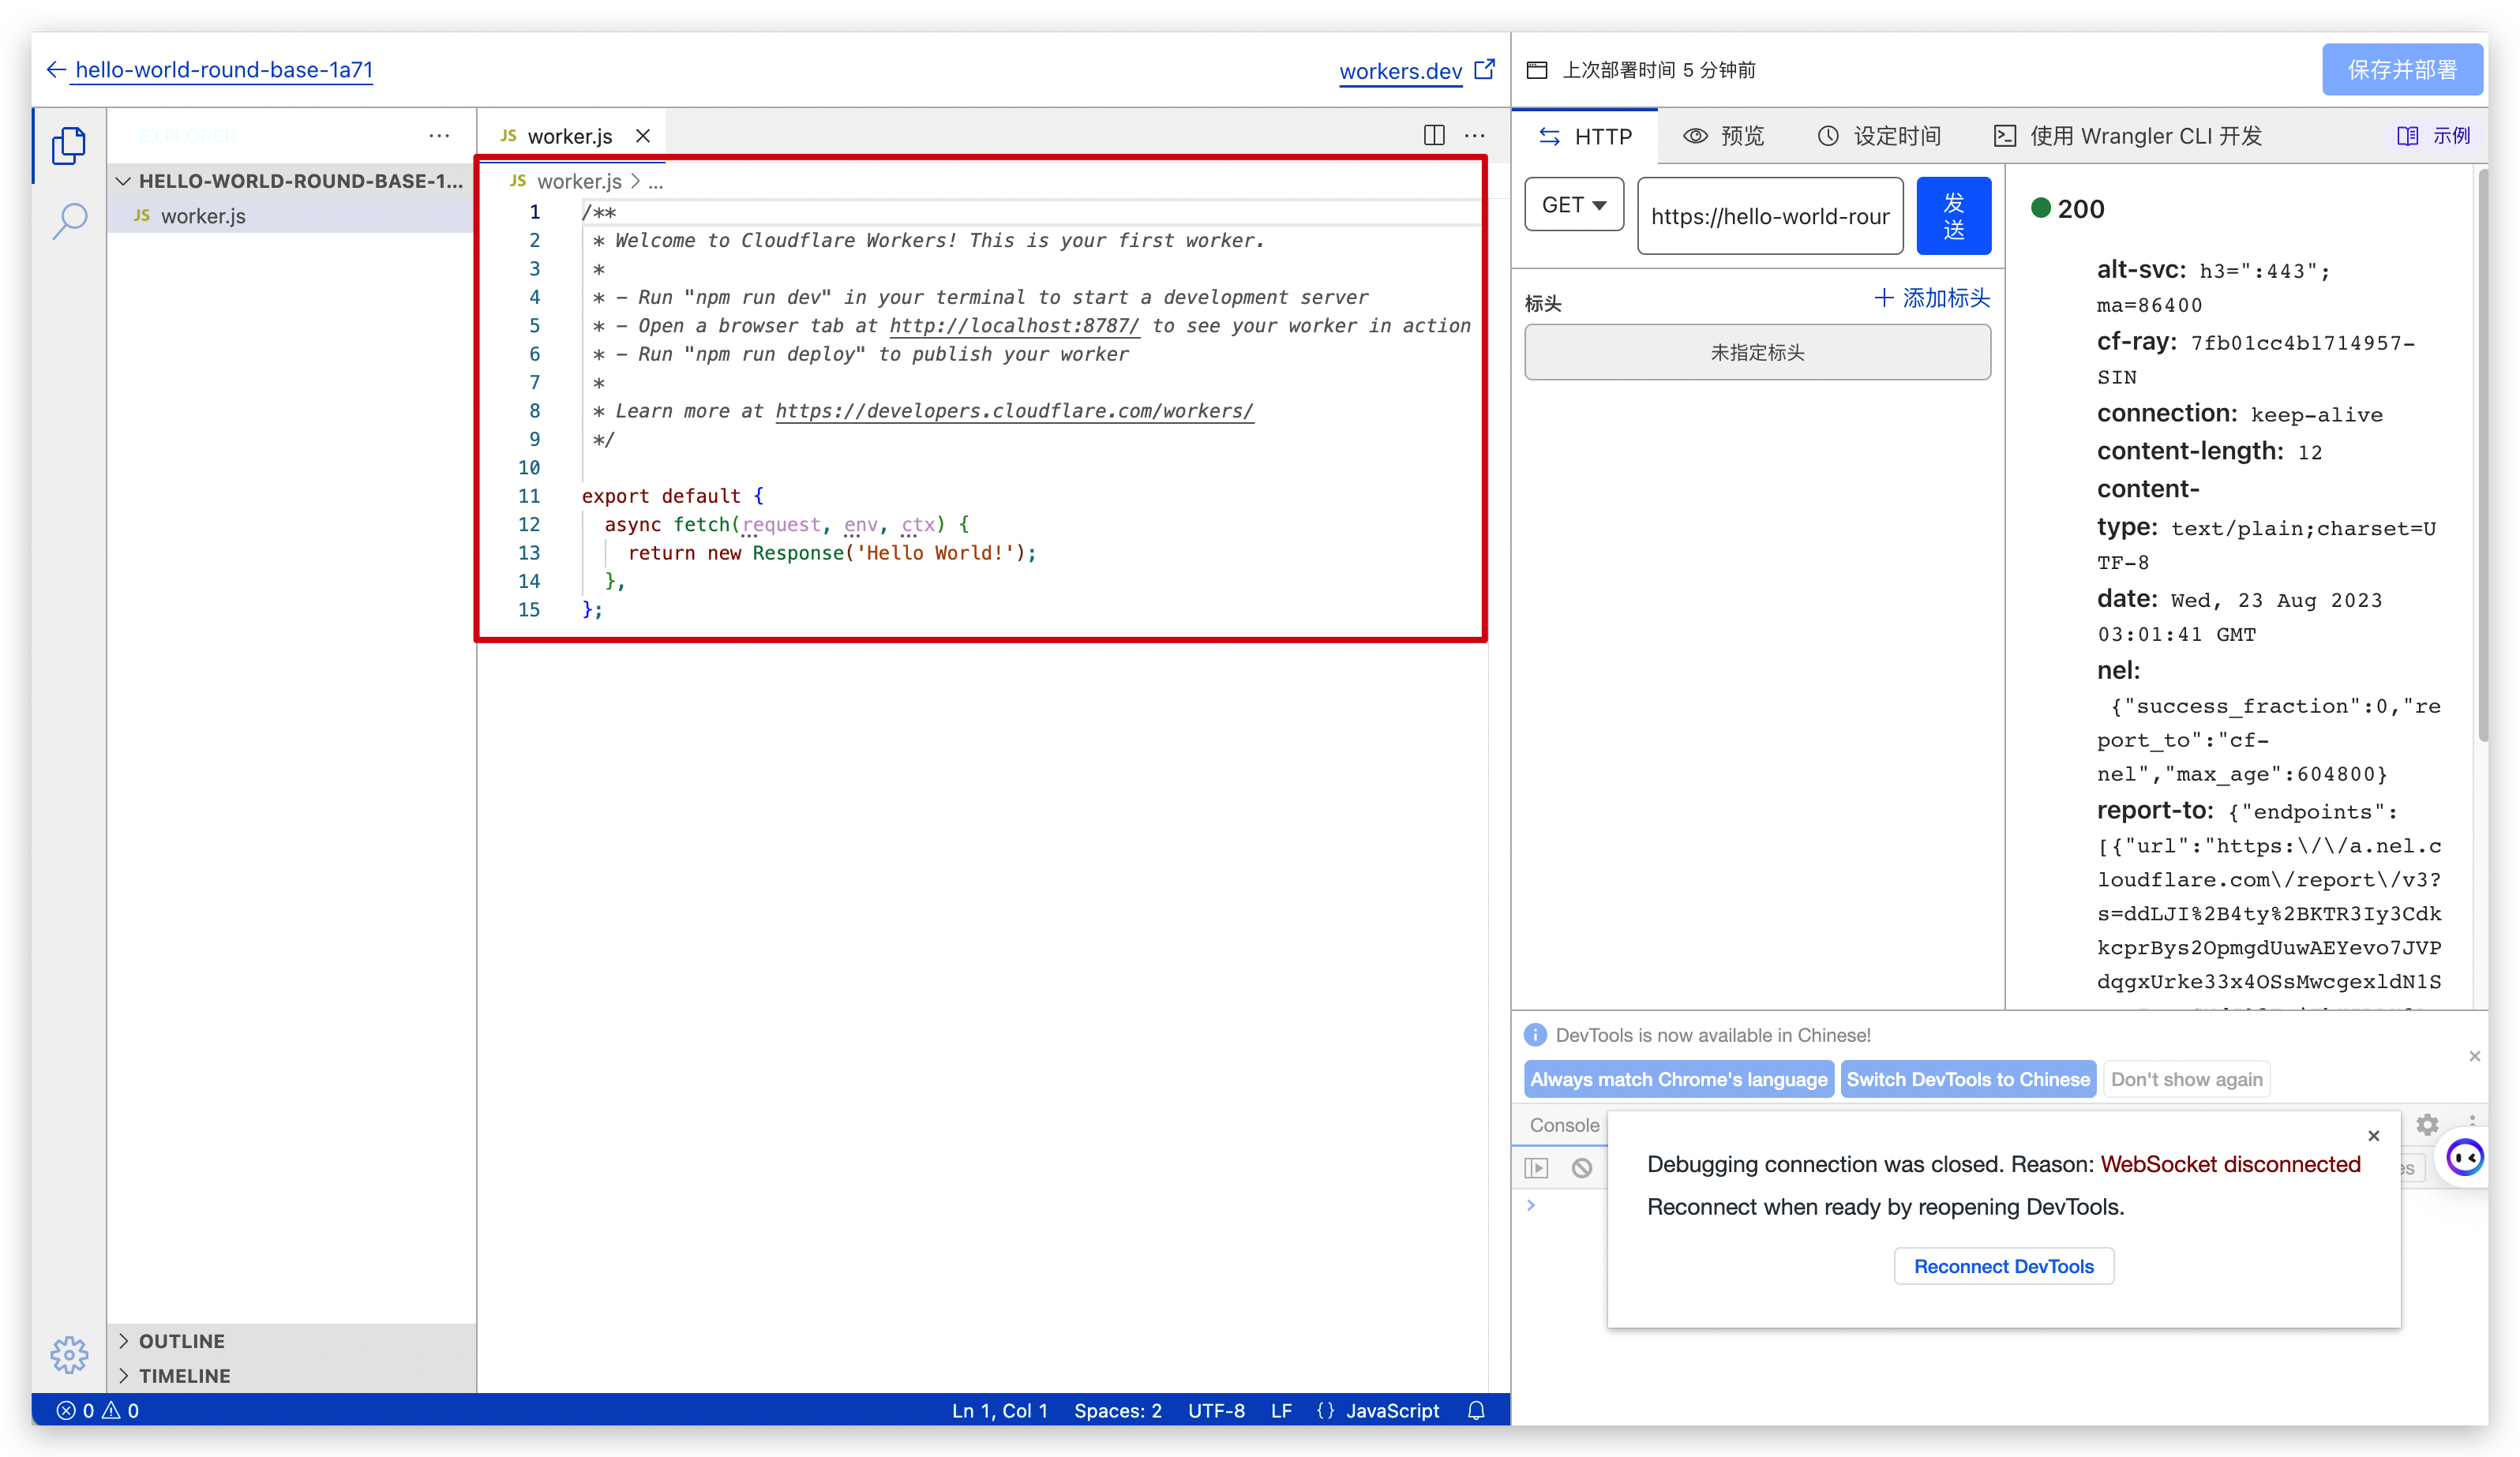Click line number 13 in the gutter
The width and height of the screenshot is (2520, 1457).
pyautogui.click(x=529, y=553)
